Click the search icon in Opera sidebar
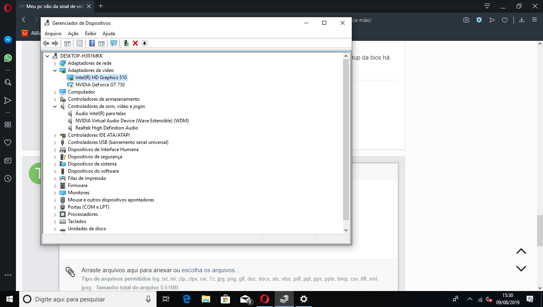The height and width of the screenshot is (307, 543). [x=8, y=82]
